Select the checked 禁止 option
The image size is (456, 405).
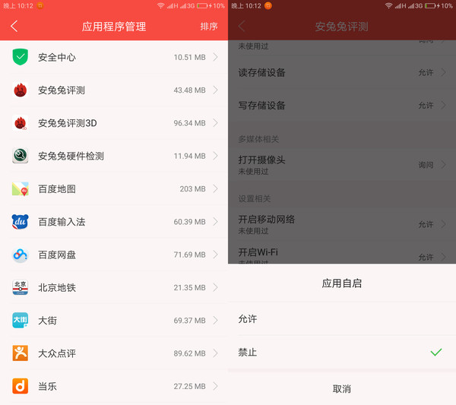click(x=248, y=353)
